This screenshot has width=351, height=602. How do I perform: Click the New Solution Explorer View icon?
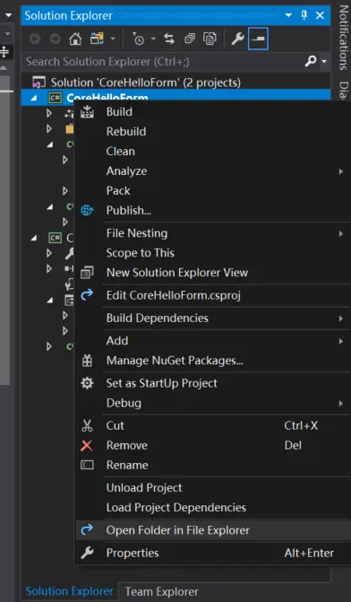[87, 273]
